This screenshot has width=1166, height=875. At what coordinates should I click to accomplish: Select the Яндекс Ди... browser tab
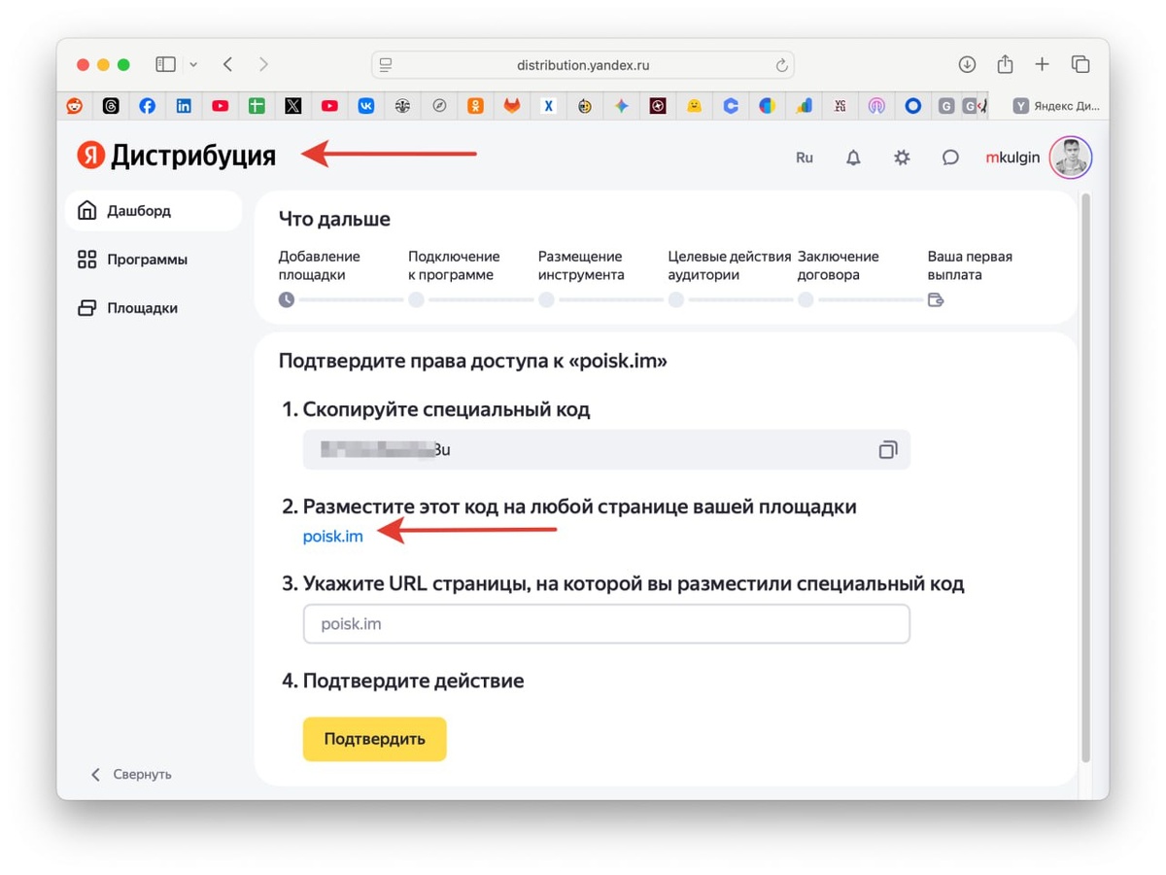[1056, 106]
